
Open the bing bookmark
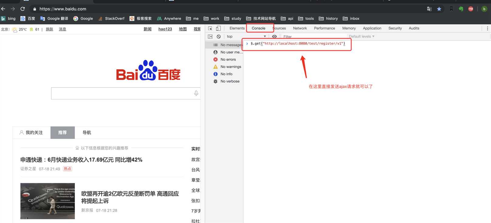pos(8,18)
